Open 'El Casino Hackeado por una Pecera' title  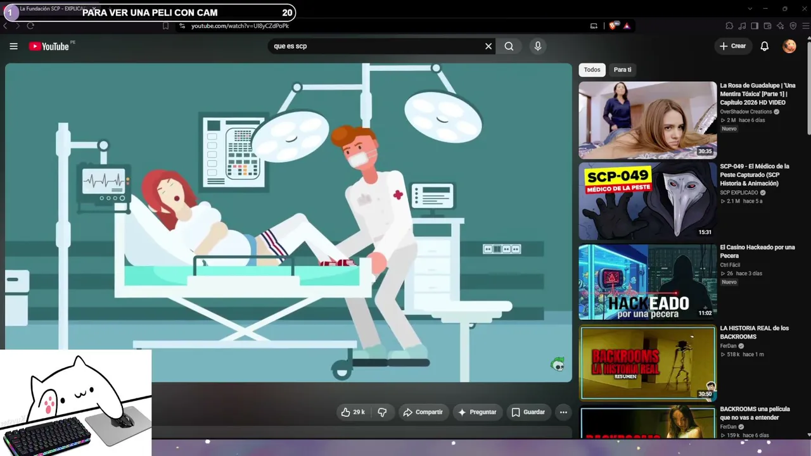(x=757, y=251)
